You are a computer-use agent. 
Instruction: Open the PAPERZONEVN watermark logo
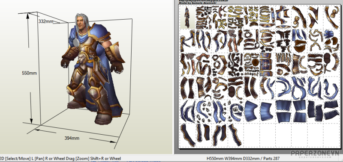[315, 153]
